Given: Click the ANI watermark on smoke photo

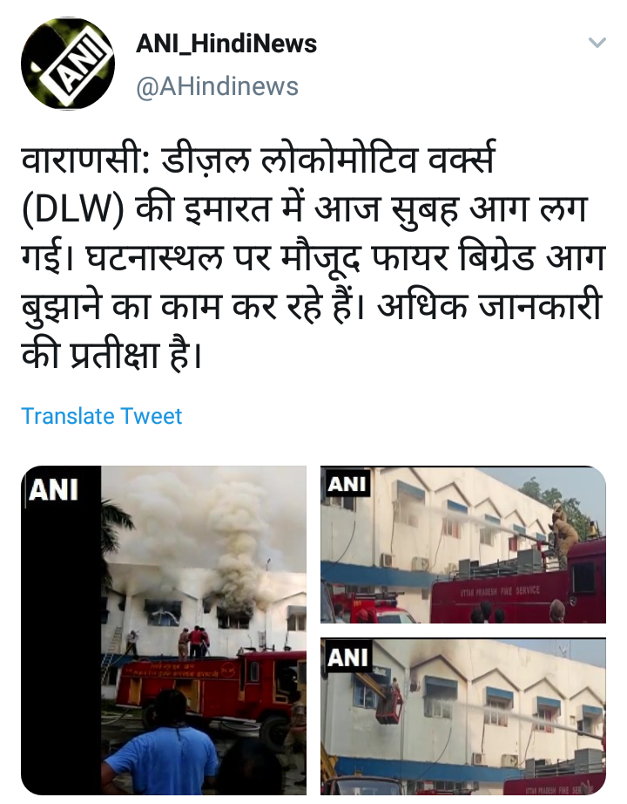Looking at the screenshot, I should coord(53,489).
